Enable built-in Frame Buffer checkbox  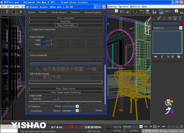click(30, 29)
